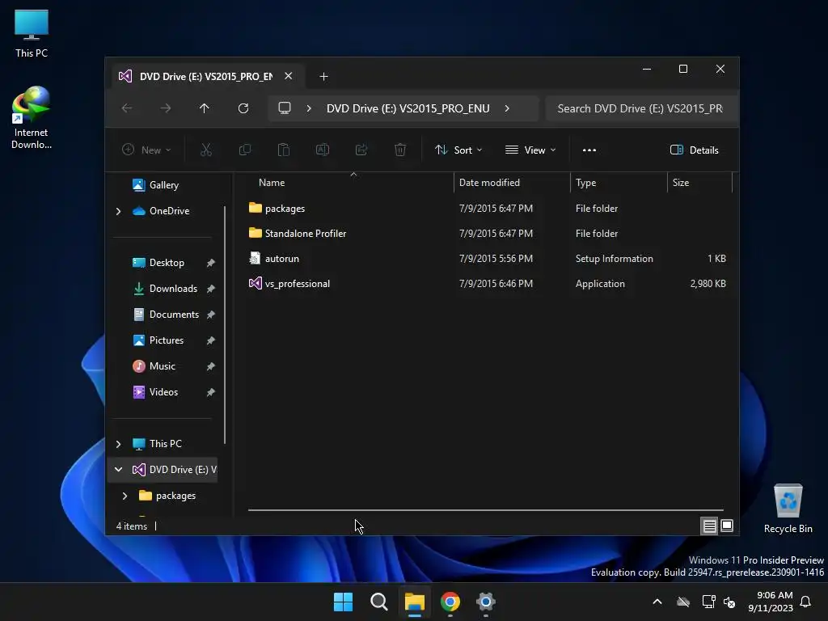The width and height of the screenshot is (828, 621).
Task: Click the horizontal scrollbar in file list
Action: click(x=485, y=510)
